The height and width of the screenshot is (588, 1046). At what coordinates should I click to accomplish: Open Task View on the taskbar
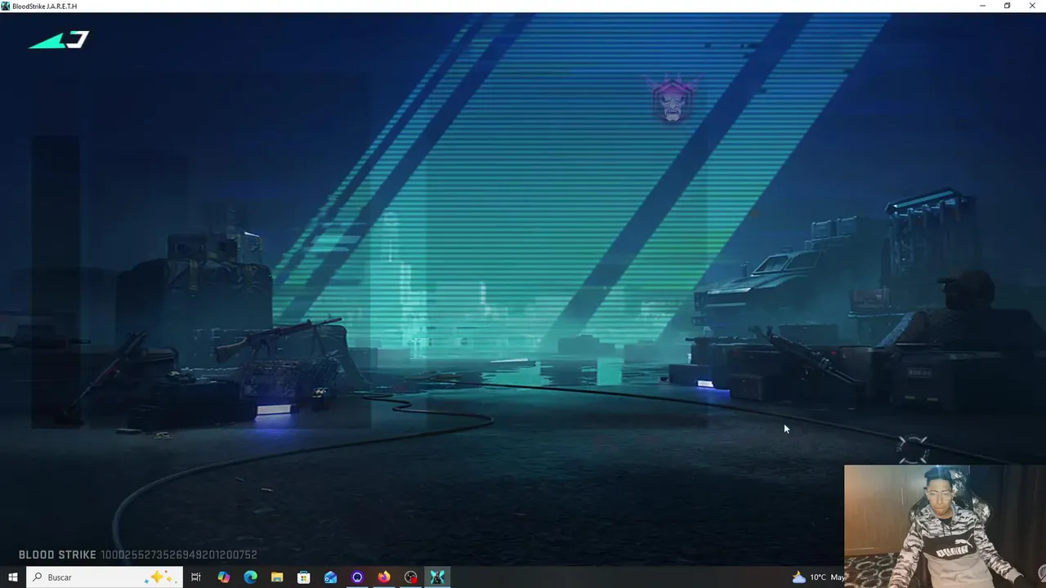point(196,577)
